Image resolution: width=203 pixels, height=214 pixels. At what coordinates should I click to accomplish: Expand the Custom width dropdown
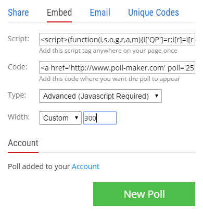tap(60, 118)
